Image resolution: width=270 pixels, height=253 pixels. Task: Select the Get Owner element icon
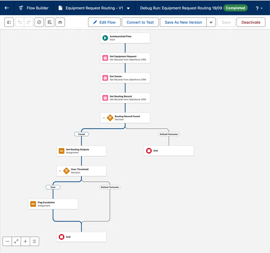[105, 78]
